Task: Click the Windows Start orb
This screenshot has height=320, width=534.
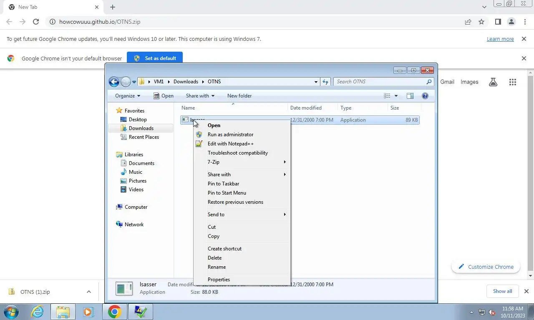Action: tap(11, 312)
